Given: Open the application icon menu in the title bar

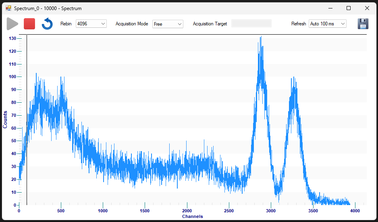Looking at the screenshot, I should [8, 8].
